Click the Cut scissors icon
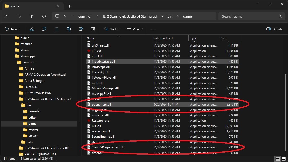Image resolution: width=288 pixels, height=162 pixels. point(32,29)
